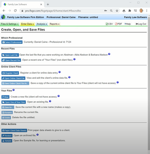Click 'Professional: Daniel Caine' header text
Image resolution: width=150 pixels, height=154 pixels.
[x=61, y=17]
